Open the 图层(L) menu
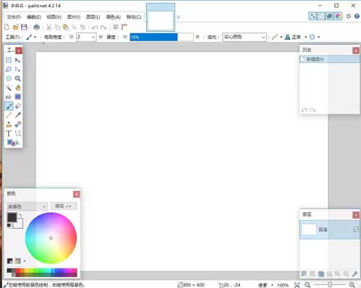Viewport: 361px width, 288px height. (x=93, y=17)
